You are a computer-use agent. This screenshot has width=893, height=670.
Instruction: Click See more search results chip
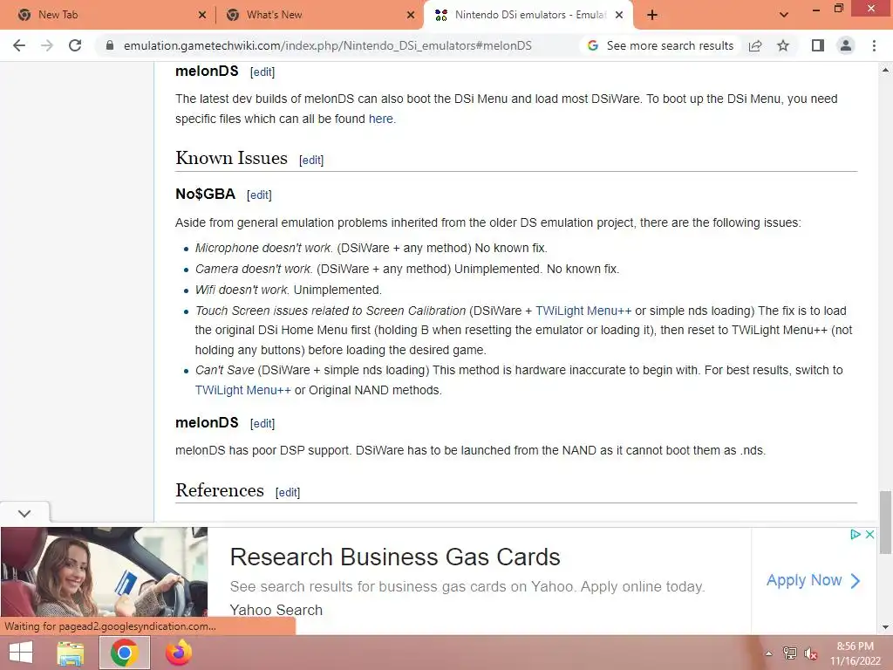661,45
